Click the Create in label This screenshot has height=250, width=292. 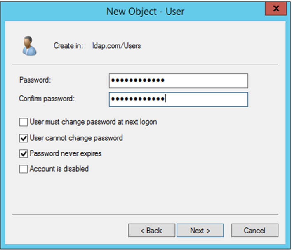68,46
